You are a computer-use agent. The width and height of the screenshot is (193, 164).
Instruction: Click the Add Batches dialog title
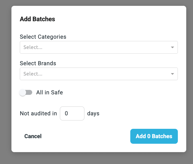[37, 19]
